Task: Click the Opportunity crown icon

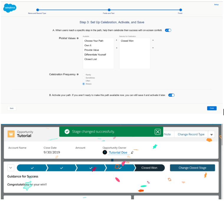Action: pos(11,134)
